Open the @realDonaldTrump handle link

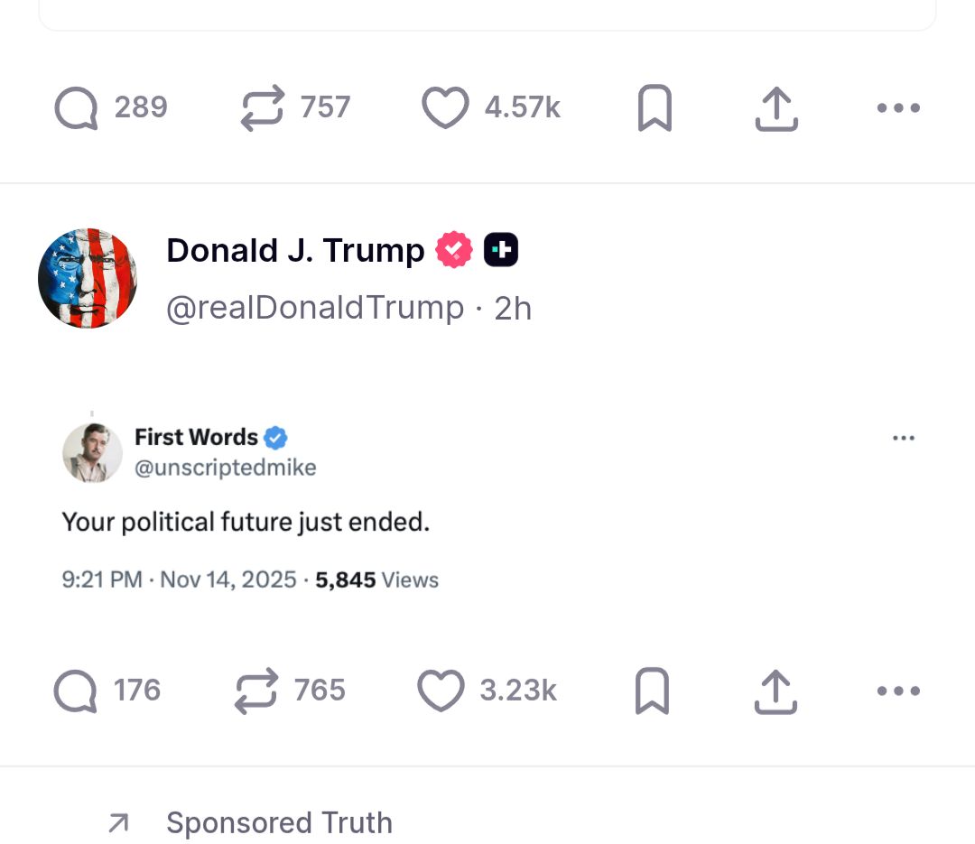tap(315, 309)
